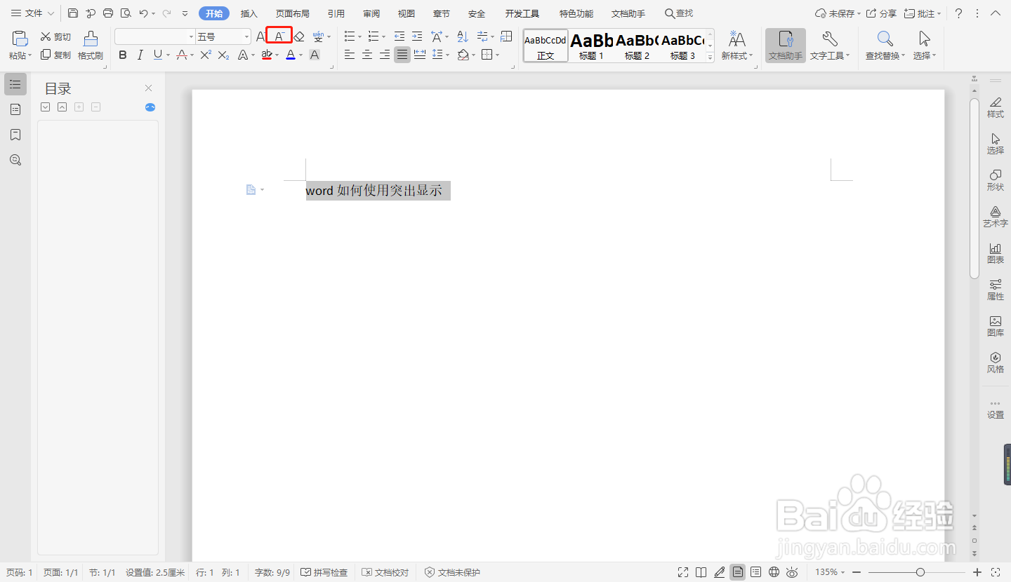Click the Decrease Font Size icon
Image resolution: width=1011 pixels, height=582 pixels.
[279, 36]
